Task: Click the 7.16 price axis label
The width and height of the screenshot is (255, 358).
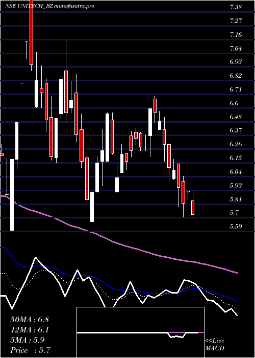Action: click(236, 35)
